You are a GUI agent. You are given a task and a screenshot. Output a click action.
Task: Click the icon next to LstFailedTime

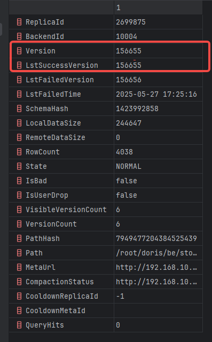tap(19, 94)
